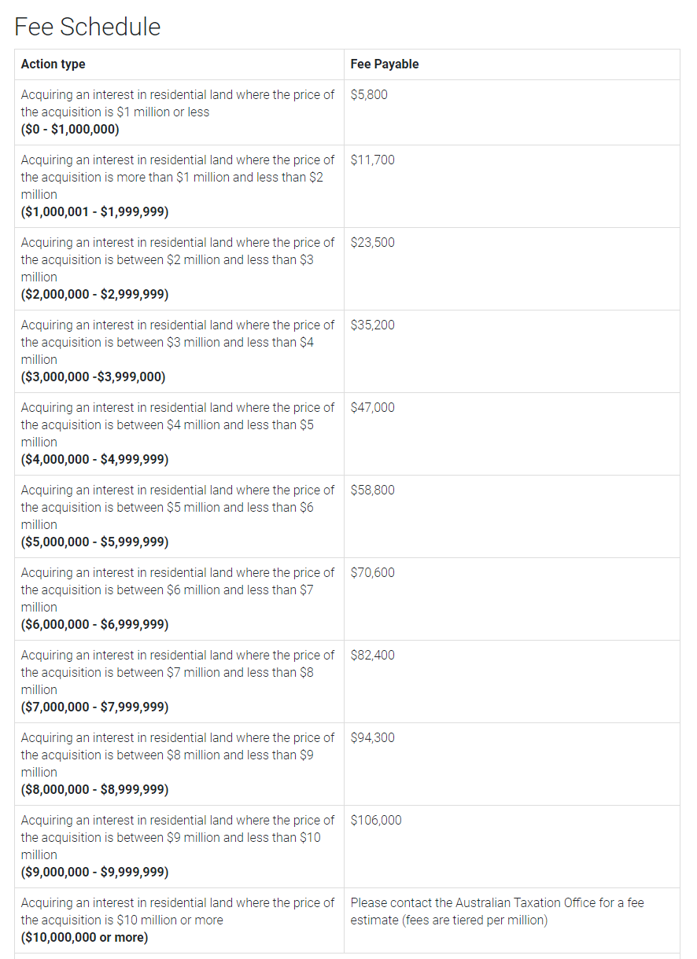Click the ($9,000,000 - $9,999,999) range text
This screenshot has width=697, height=959.
(x=94, y=873)
